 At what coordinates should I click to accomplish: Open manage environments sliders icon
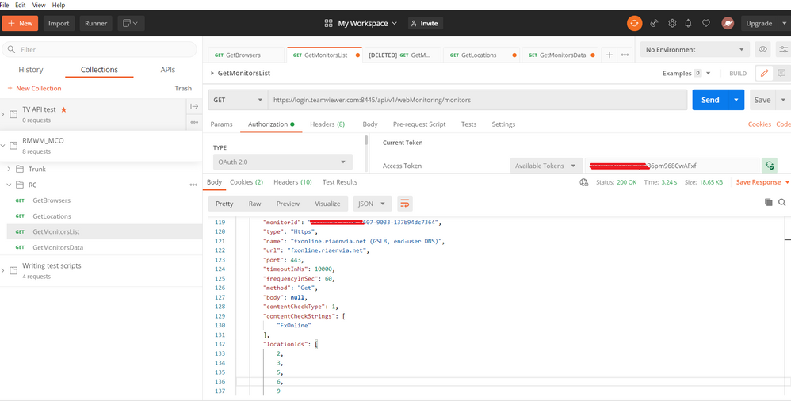click(x=783, y=49)
